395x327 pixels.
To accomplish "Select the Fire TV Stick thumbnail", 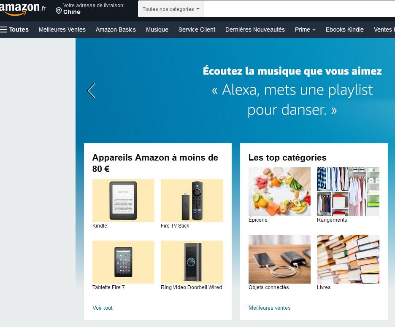I will [192, 201].
